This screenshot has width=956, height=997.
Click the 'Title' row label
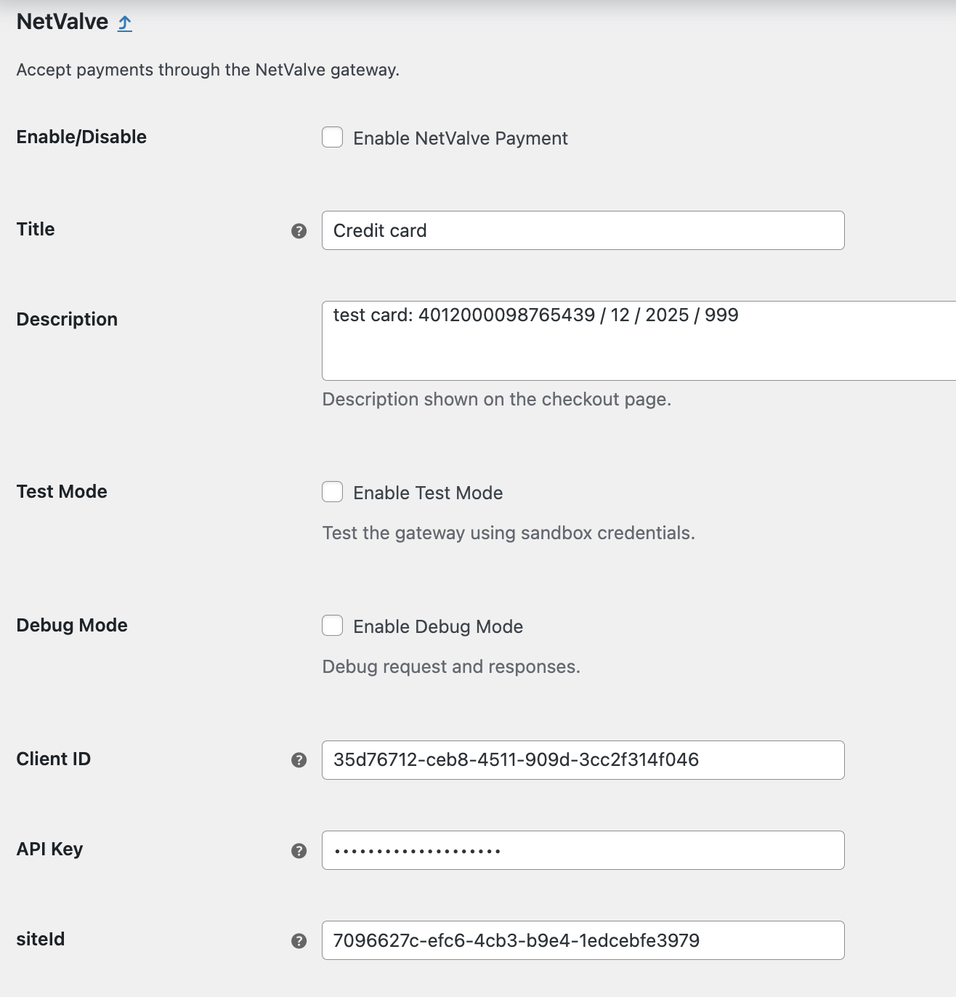tap(36, 229)
